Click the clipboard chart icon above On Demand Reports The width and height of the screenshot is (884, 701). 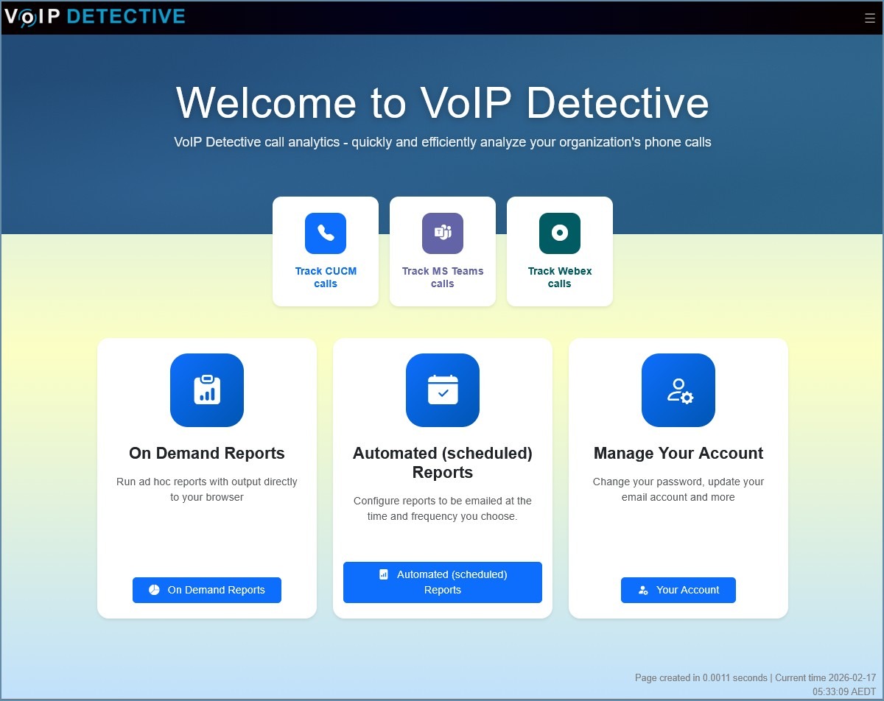pyautogui.click(x=206, y=390)
